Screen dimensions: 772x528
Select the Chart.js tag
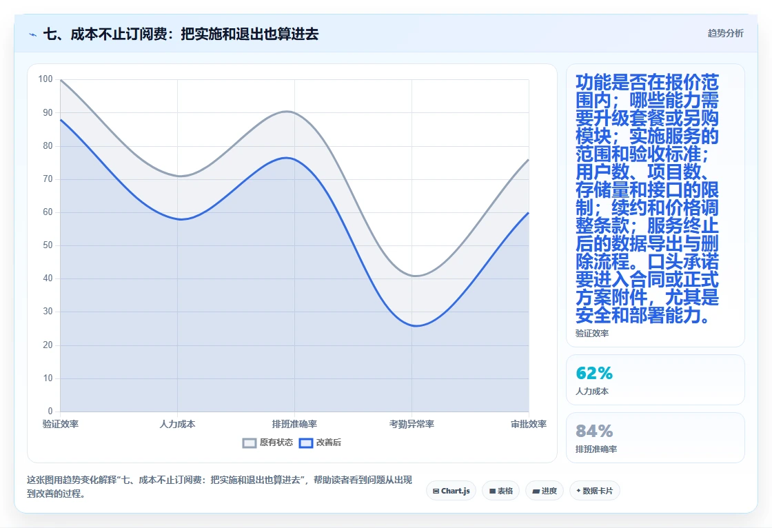click(x=451, y=491)
